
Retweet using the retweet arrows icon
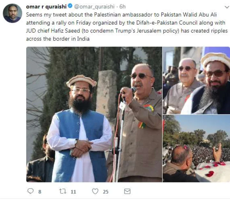(x=63, y=191)
